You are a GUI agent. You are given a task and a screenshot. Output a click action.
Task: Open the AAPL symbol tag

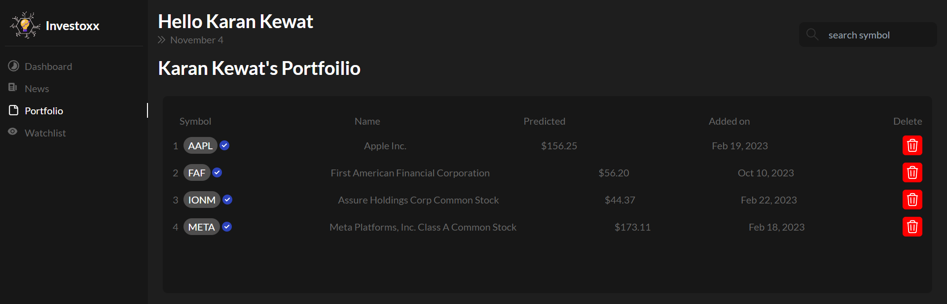200,146
